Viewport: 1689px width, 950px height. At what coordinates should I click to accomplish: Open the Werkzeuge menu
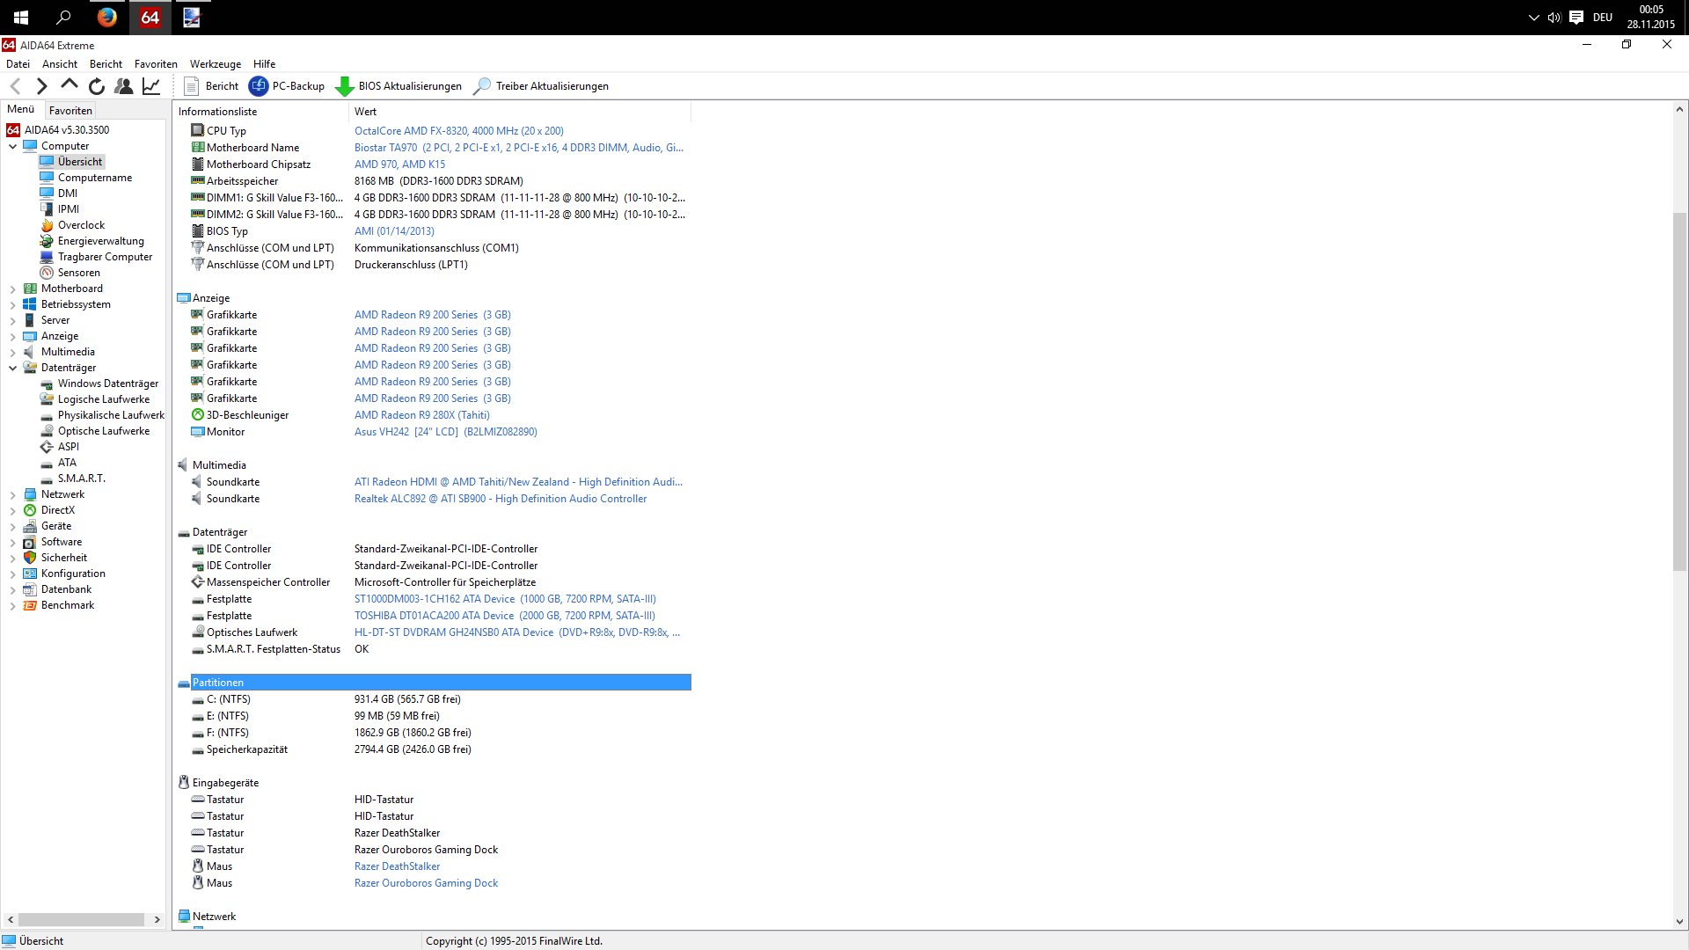tap(215, 64)
